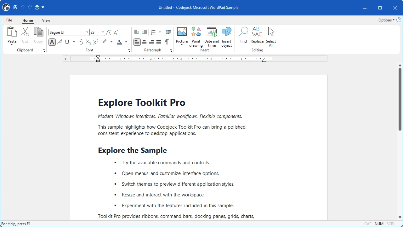Open the Clipboard group launcher
The width and height of the screenshot is (403, 227).
tap(44, 50)
